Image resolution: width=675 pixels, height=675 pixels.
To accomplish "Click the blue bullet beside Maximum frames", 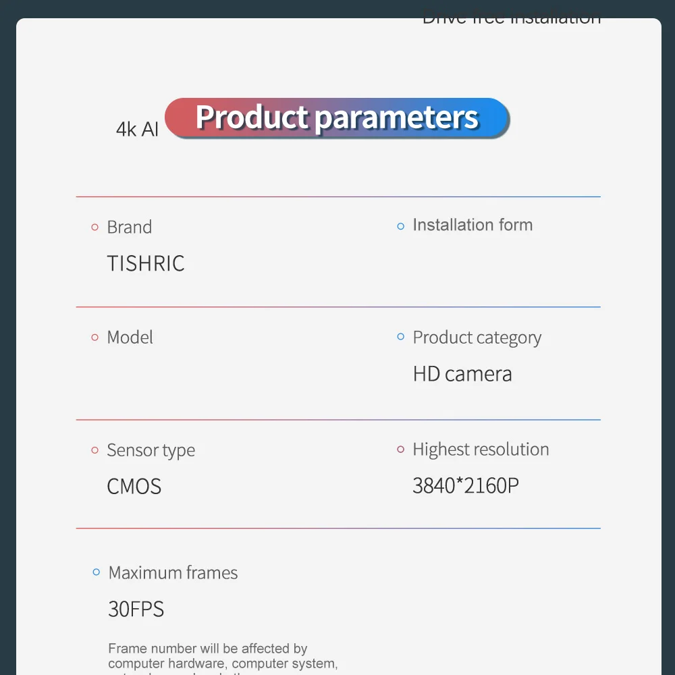I will [97, 573].
